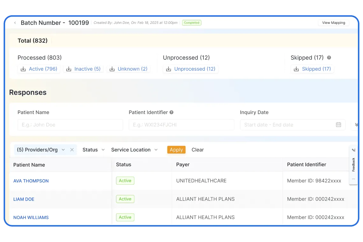Click ALLIANT HEALTH PLANS in LIAM DOE row
This screenshot has width=363, height=242.
(x=205, y=199)
